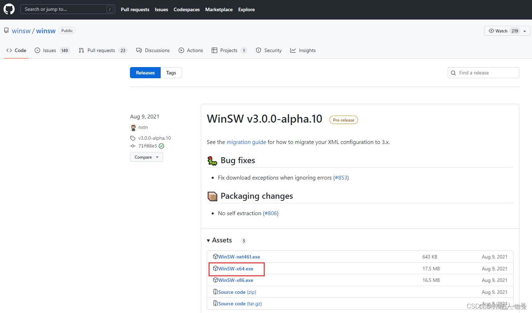
Task: Click the Insights graph icon
Action: 293,50
